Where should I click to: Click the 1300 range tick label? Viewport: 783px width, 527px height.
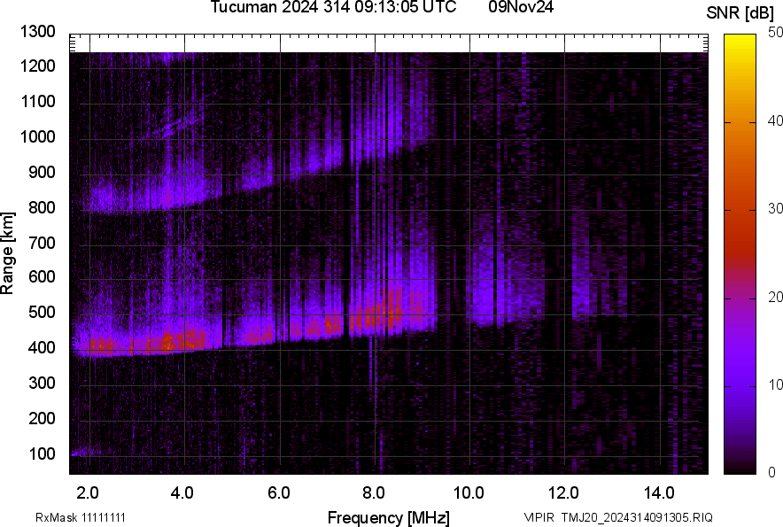tap(38, 32)
